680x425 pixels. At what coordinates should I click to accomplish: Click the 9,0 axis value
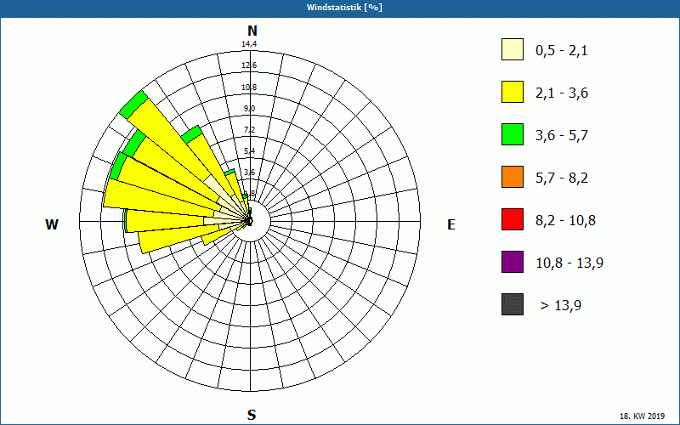(249, 109)
